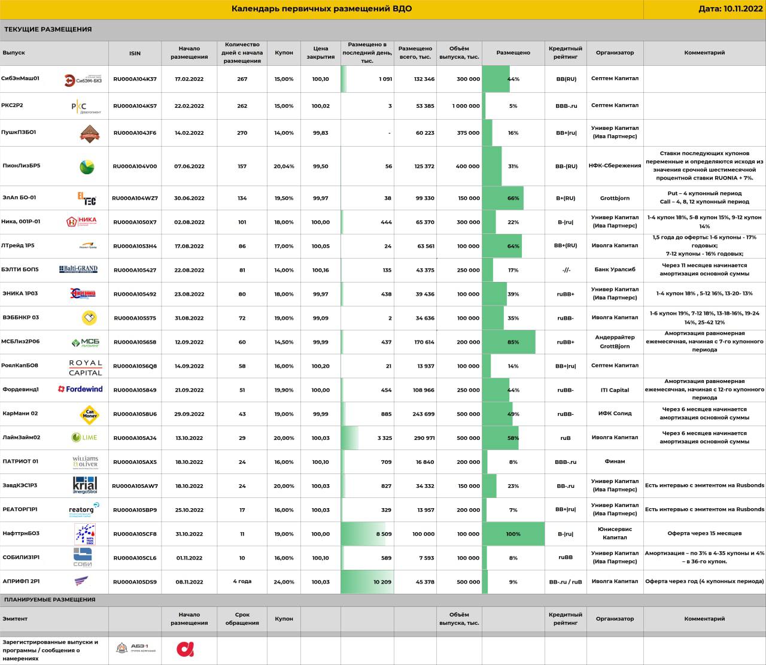Image resolution: width=766 pixels, height=665 pixels.
Task: Click the Royal Capital logo
Action: tap(85, 367)
